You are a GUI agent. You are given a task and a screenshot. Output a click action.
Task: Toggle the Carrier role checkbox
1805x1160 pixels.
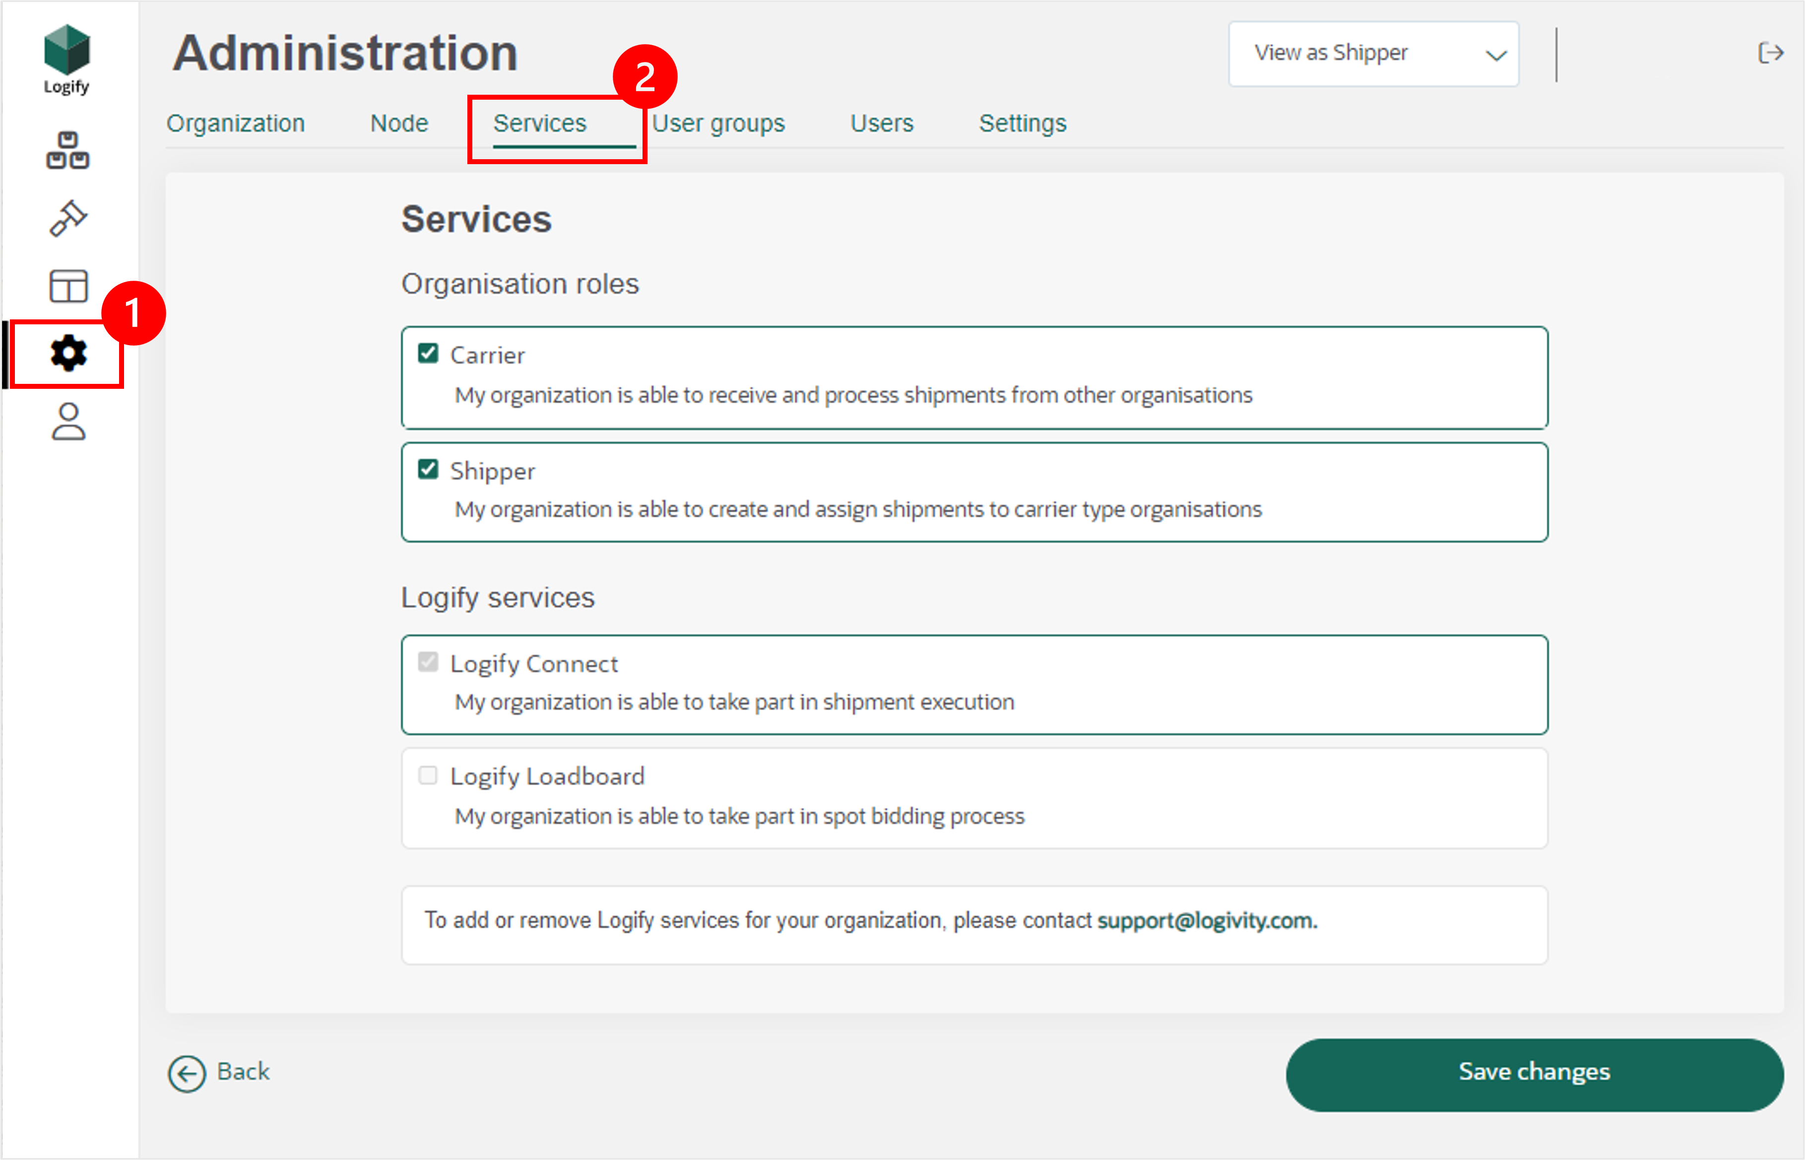pos(428,353)
